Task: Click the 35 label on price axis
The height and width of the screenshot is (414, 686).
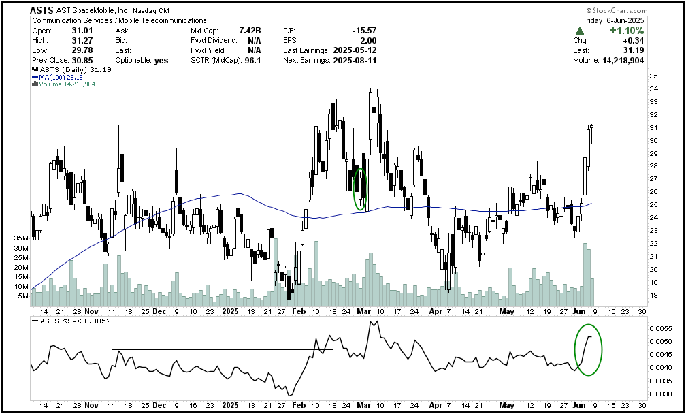Action: (x=653, y=76)
